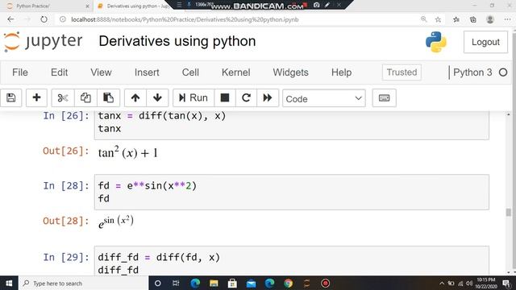This screenshot has width=516, height=290.
Task: Restart kernel and run all cells
Action: click(x=268, y=97)
